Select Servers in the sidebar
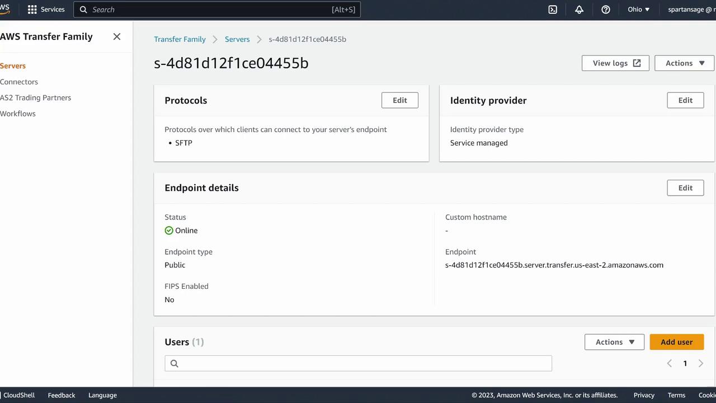 point(13,66)
